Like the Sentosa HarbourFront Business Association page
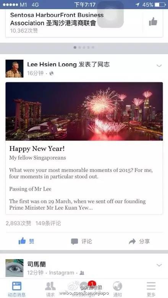Viewport: 168px width, 298px height. click(x=153, y=22)
